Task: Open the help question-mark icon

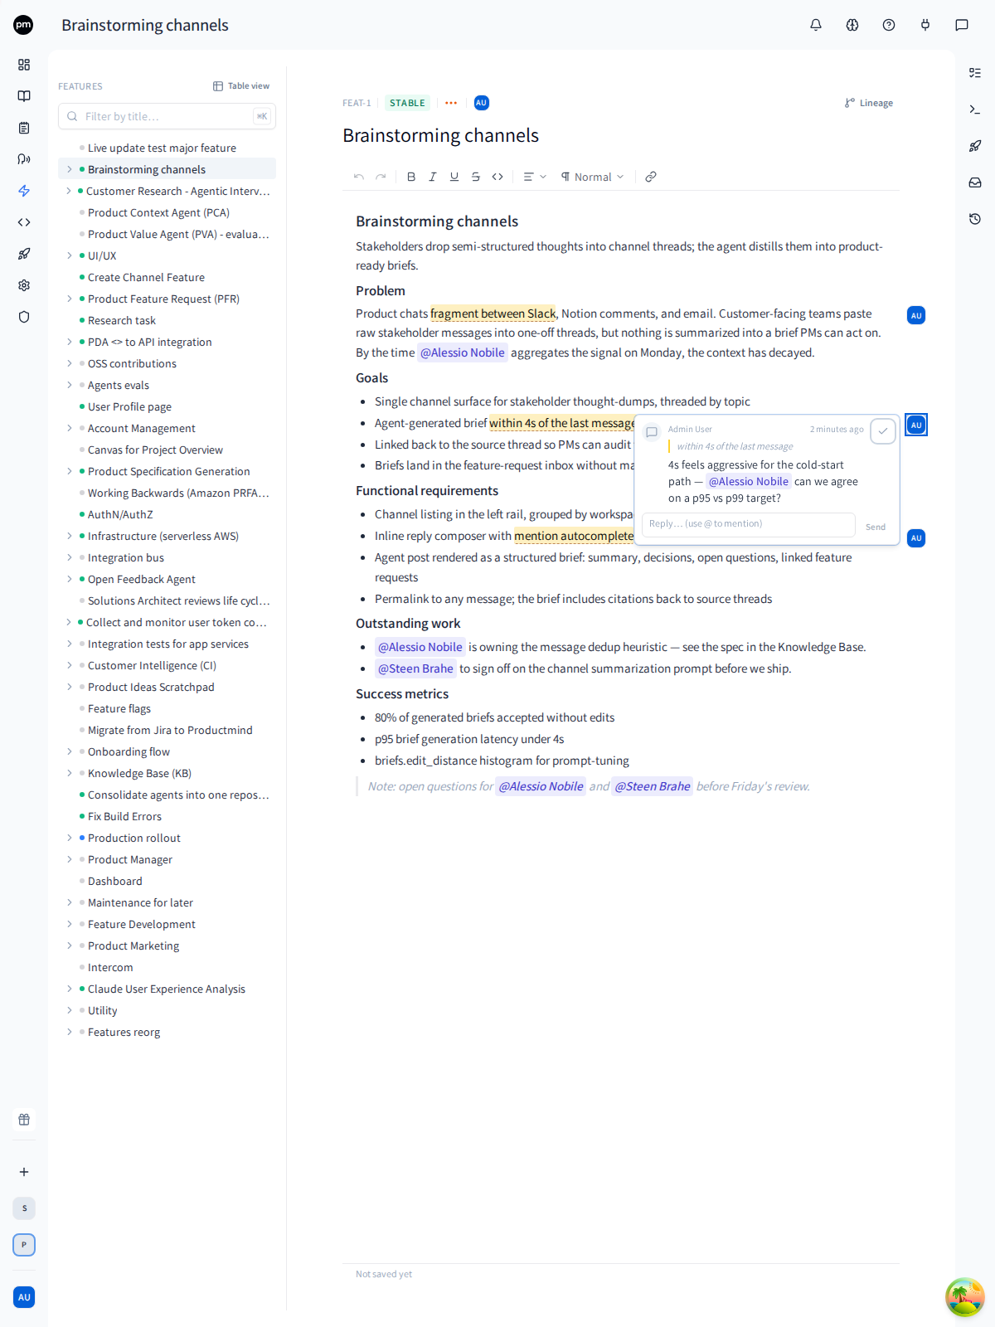Action: point(889,25)
